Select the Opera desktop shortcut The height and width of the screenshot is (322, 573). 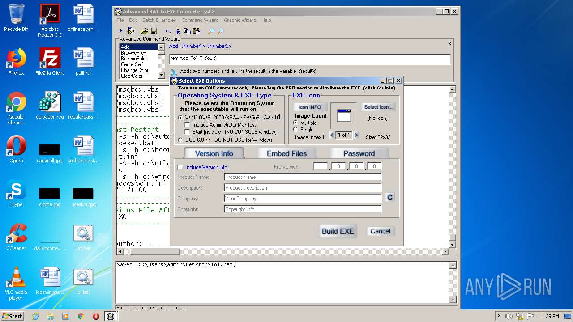pyautogui.click(x=16, y=149)
